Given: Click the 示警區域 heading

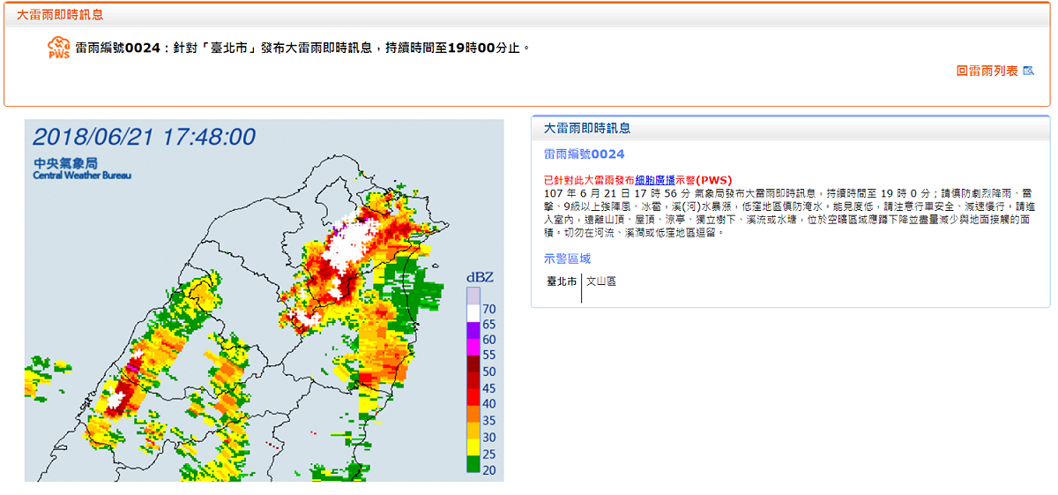Looking at the screenshot, I should (567, 259).
